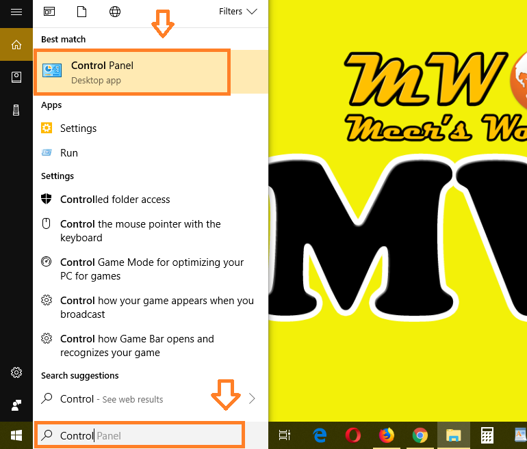This screenshot has width=527, height=449.
Task: Click the shield icon beside Controlled folder access
Action: 46,199
